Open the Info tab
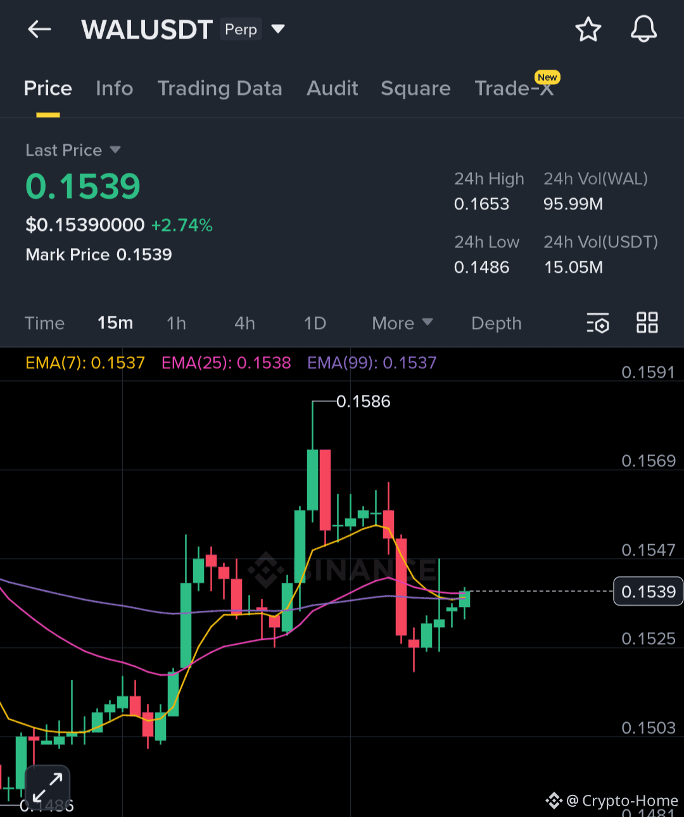 pos(115,89)
